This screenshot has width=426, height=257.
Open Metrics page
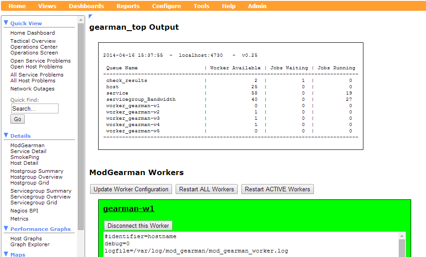pos(19,219)
